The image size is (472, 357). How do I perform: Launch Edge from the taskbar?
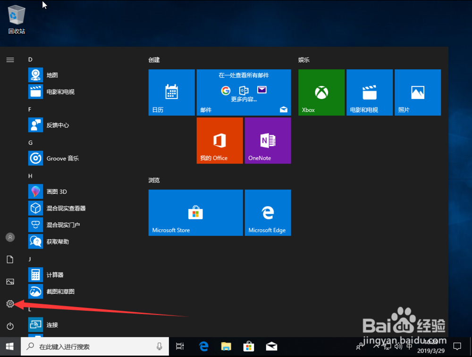click(x=204, y=347)
